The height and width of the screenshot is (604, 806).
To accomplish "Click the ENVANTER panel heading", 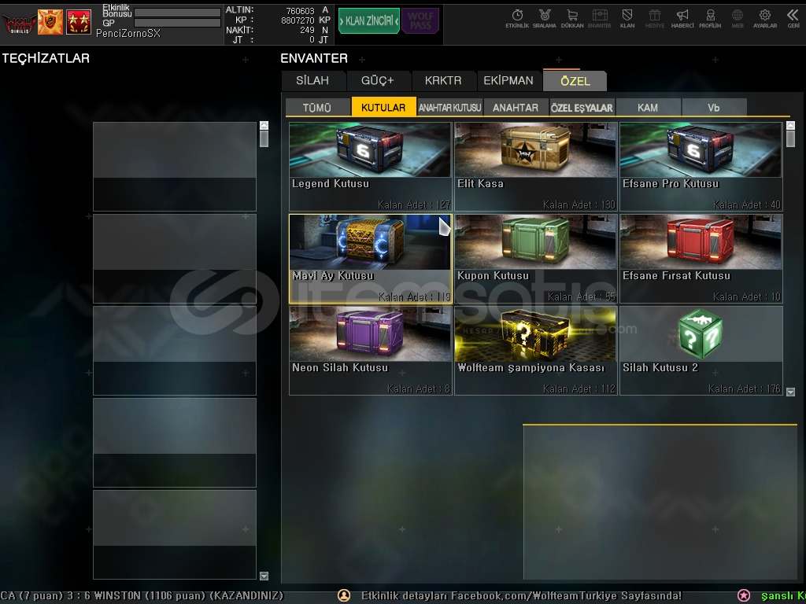I will [314, 58].
